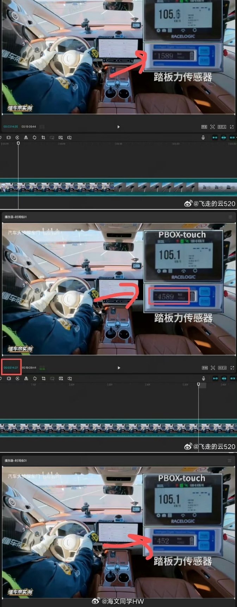Click the top timeline playhead marker
The image size is (237, 607).
18,143
